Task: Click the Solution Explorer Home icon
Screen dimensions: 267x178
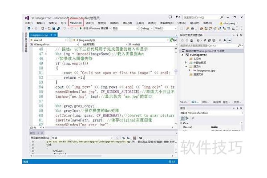Action: pyautogui.click(x=191, y=40)
